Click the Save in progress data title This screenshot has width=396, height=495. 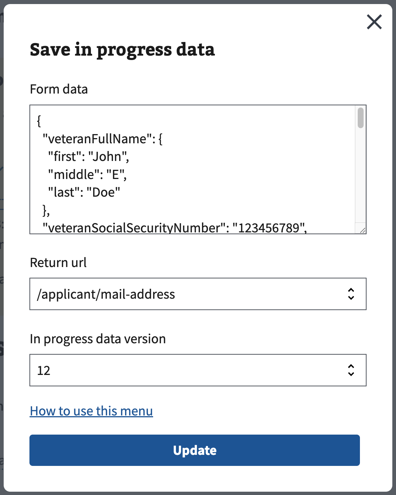(123, 50)
